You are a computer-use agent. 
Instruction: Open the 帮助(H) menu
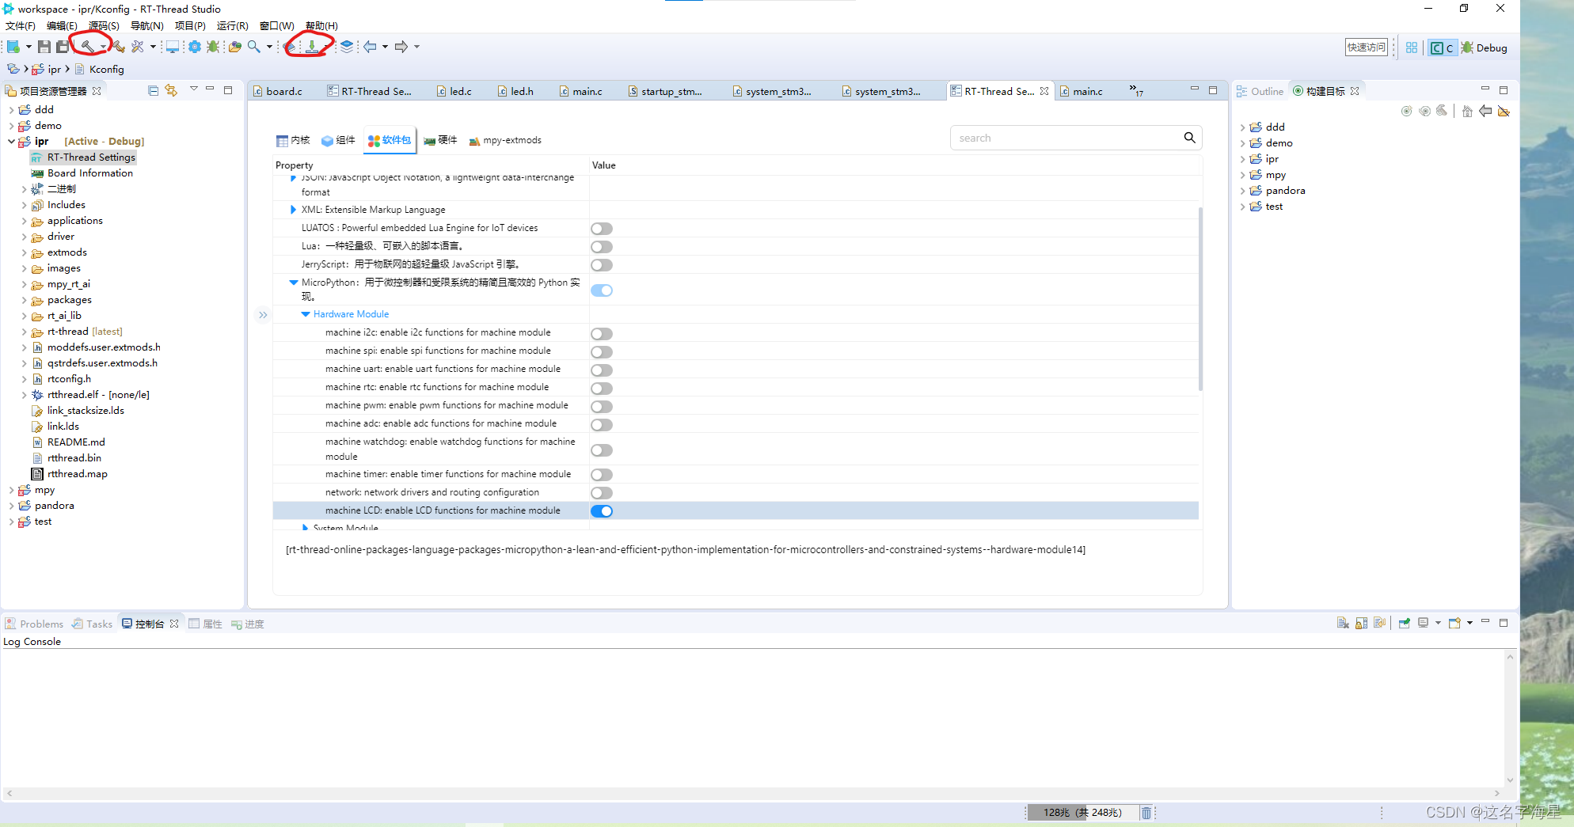321,25
